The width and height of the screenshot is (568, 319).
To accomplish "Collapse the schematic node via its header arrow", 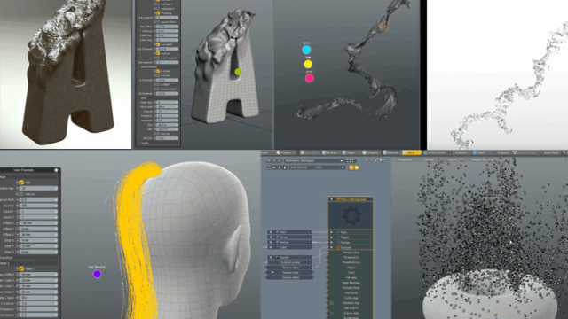I will coord(331,199).
